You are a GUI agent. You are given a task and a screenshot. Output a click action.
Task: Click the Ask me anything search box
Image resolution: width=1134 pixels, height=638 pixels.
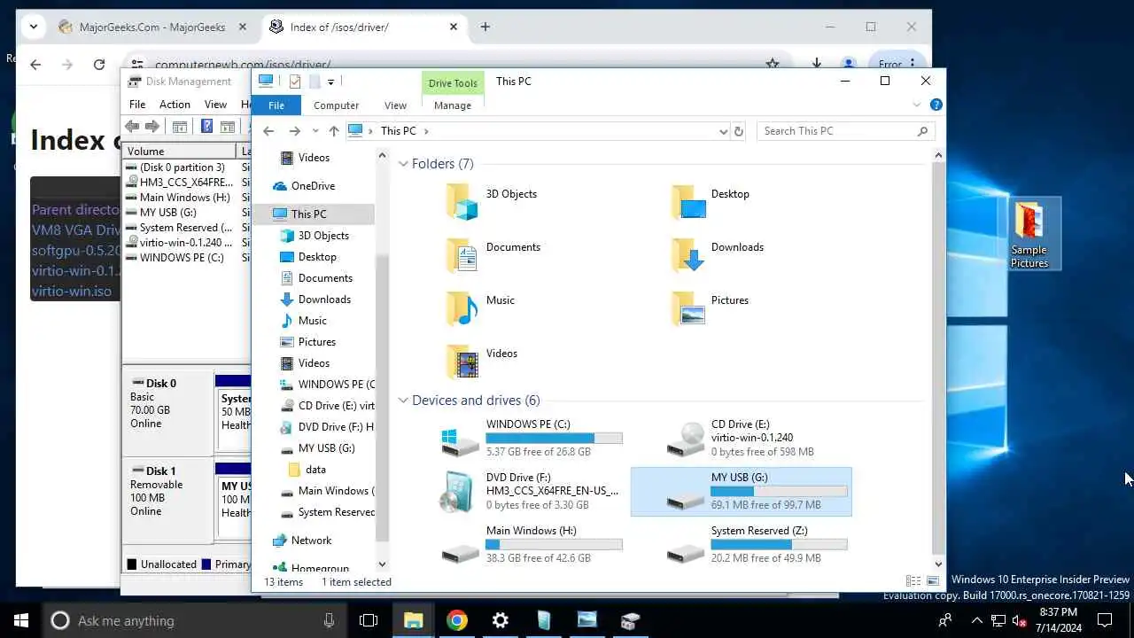194,620
